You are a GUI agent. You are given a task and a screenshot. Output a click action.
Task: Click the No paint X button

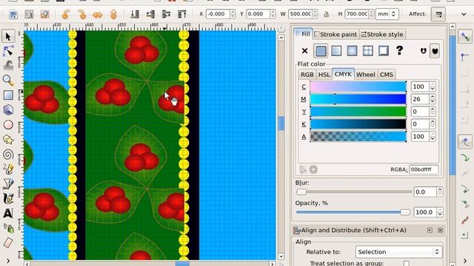pyautogui.click(x=304, y=51)
